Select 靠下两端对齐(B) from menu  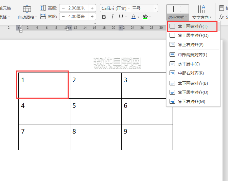193,83
